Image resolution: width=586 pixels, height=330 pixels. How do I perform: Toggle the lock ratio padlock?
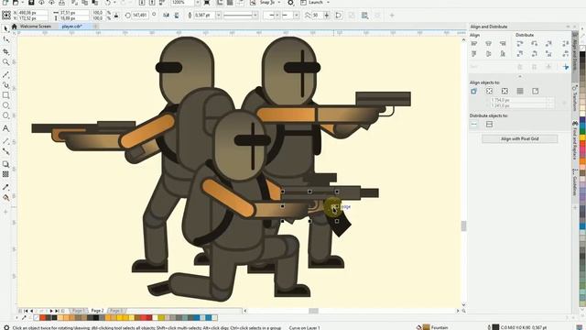(x=116, y=16)
